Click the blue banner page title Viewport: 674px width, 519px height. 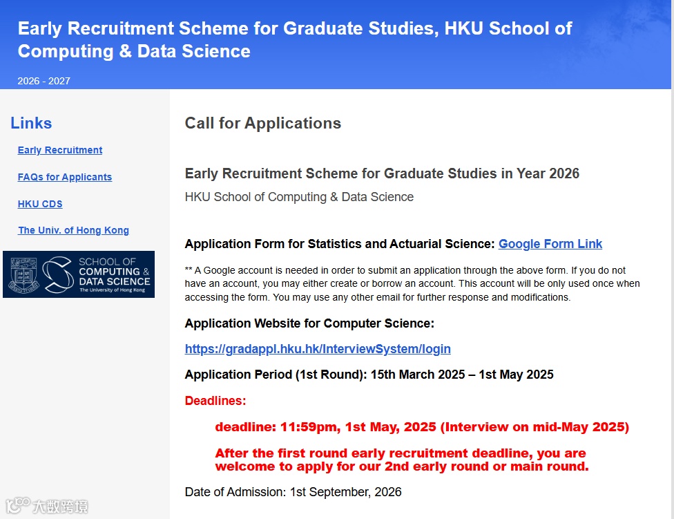[295, 39]
